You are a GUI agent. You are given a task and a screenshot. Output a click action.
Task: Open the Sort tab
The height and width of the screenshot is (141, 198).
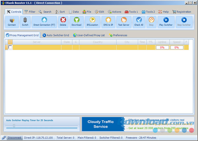point(60,12)
